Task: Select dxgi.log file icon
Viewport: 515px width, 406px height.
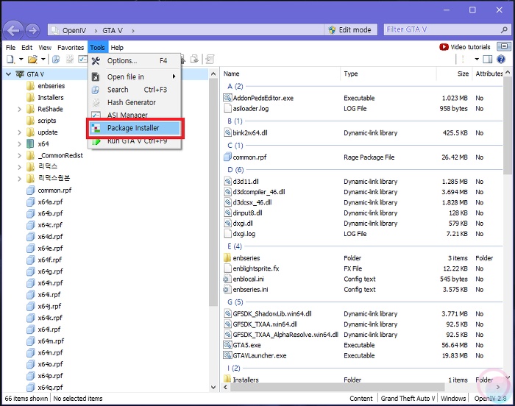Action: point(227,234)
